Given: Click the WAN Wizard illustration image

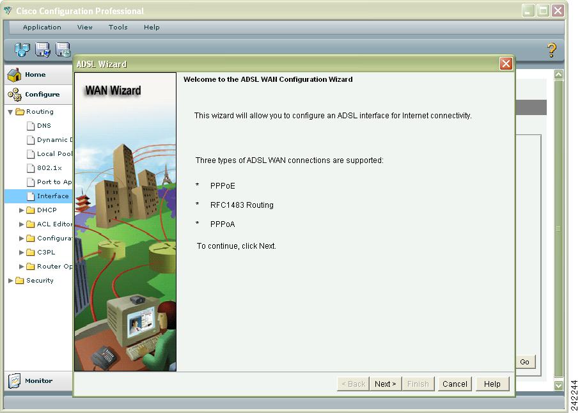Looking at the screenshot, I should [x=125, y=222].
